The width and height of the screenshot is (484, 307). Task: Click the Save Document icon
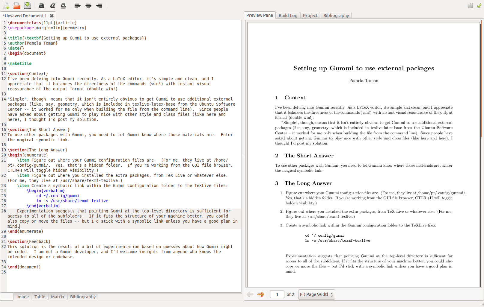27,5
